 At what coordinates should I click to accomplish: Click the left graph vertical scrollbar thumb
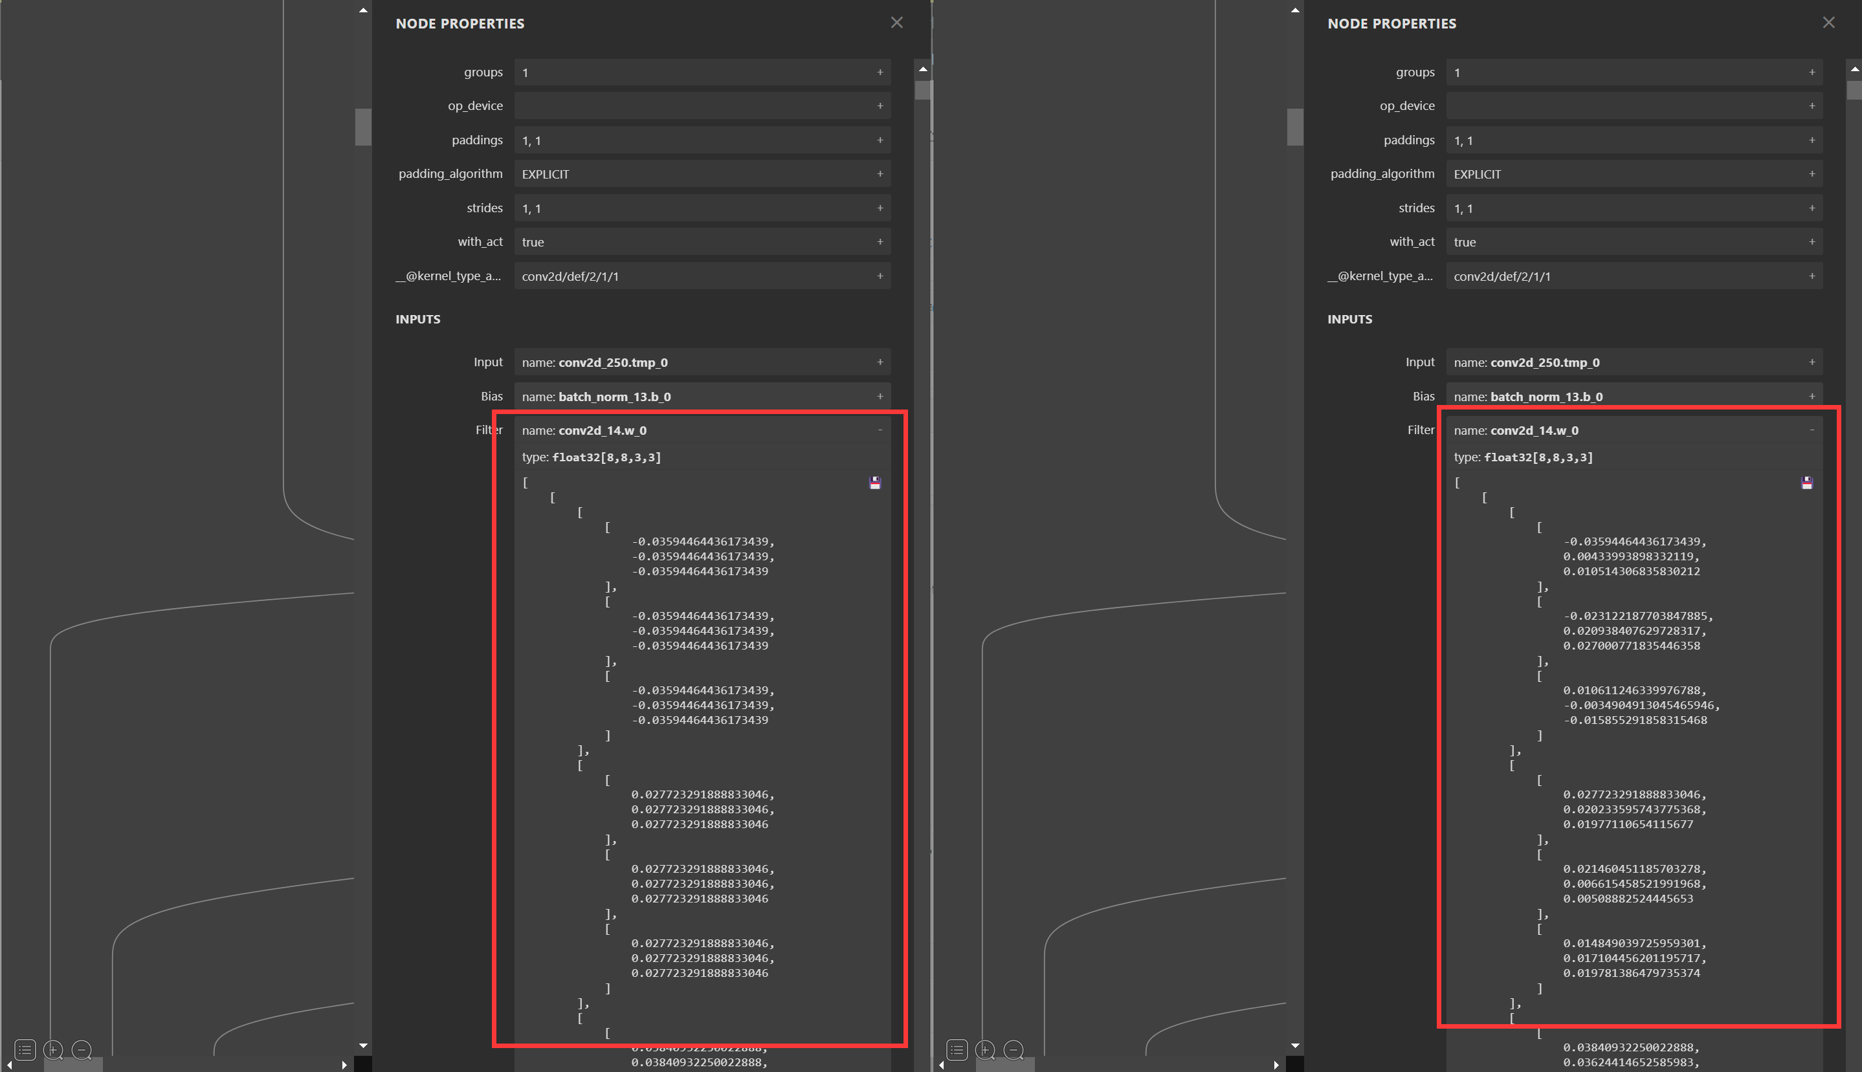[x=362, y=127]
